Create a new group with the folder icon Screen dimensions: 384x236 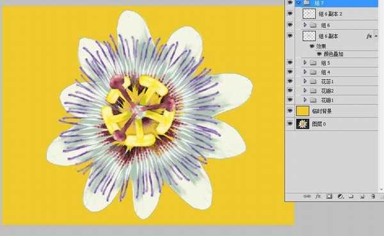[351, 196]
